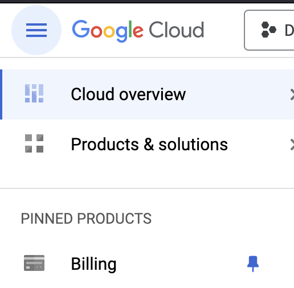Click the project name text in selector
This screenshot has width=294, height=288.
pos(289,30)
